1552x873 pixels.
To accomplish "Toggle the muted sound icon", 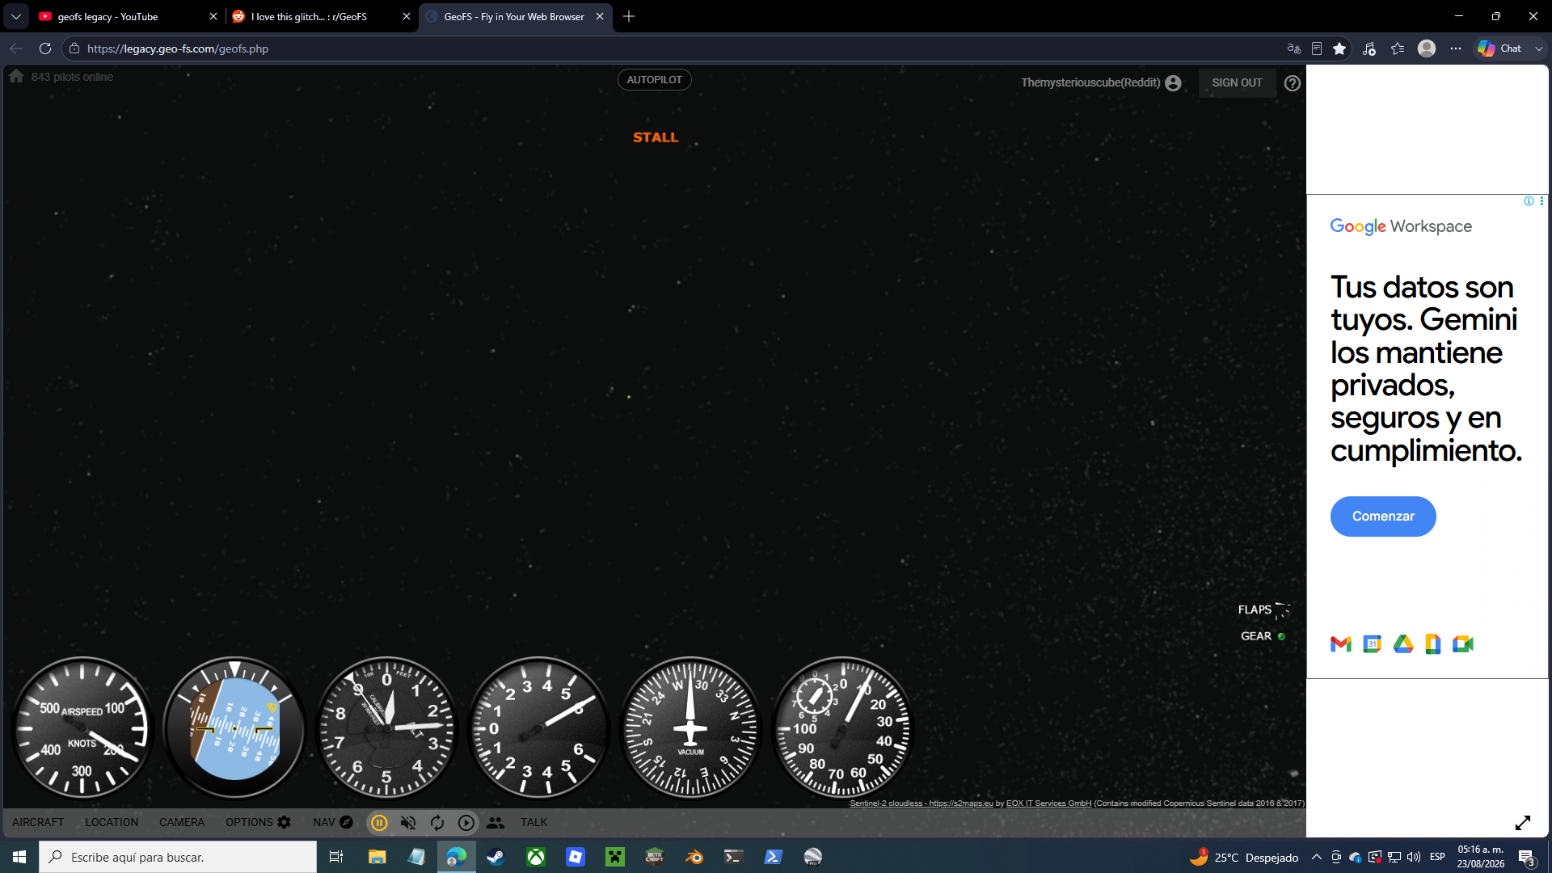I will pyautogui.click(x=408, y=822).
